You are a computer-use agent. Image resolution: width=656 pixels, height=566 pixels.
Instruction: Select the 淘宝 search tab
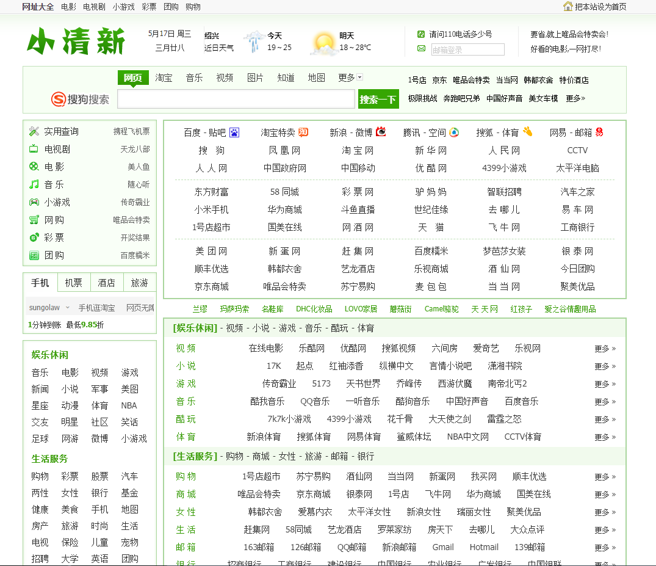tap(164, 78)
